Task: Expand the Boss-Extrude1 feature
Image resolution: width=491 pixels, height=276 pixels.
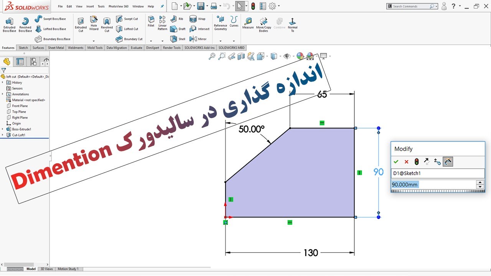Action: [3, 129]
